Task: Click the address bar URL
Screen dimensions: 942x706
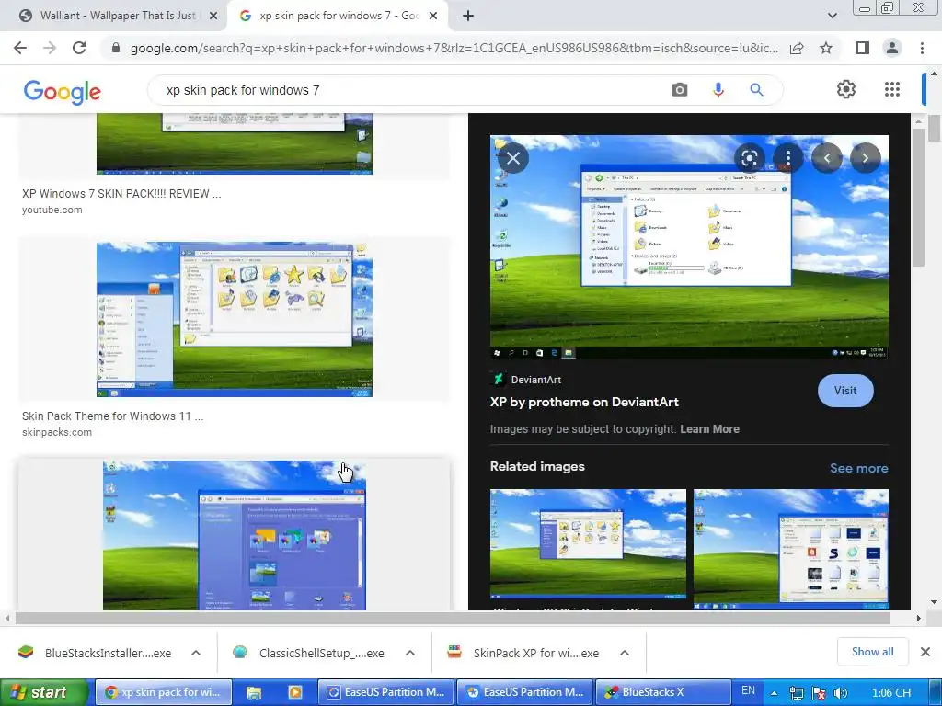Action: click(x=454, y=48)
